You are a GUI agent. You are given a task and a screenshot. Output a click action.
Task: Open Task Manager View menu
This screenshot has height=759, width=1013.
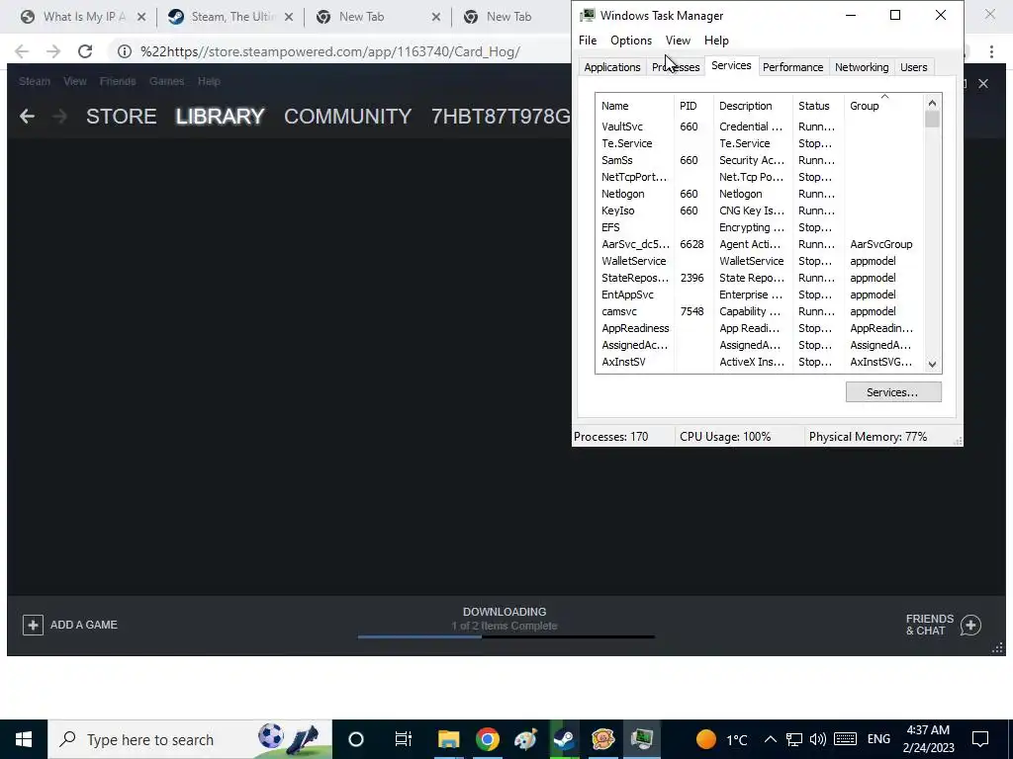(x=678, y=40)
